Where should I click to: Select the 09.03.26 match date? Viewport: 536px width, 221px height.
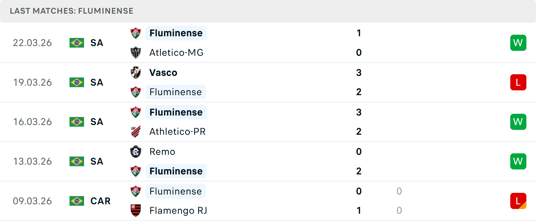pyautogui.click(x=32, y=201)
